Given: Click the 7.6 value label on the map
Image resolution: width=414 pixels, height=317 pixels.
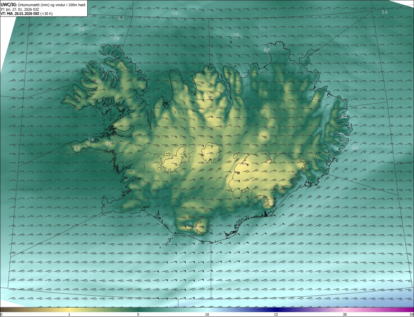Looking at the screenshot, I should [116, 38].
